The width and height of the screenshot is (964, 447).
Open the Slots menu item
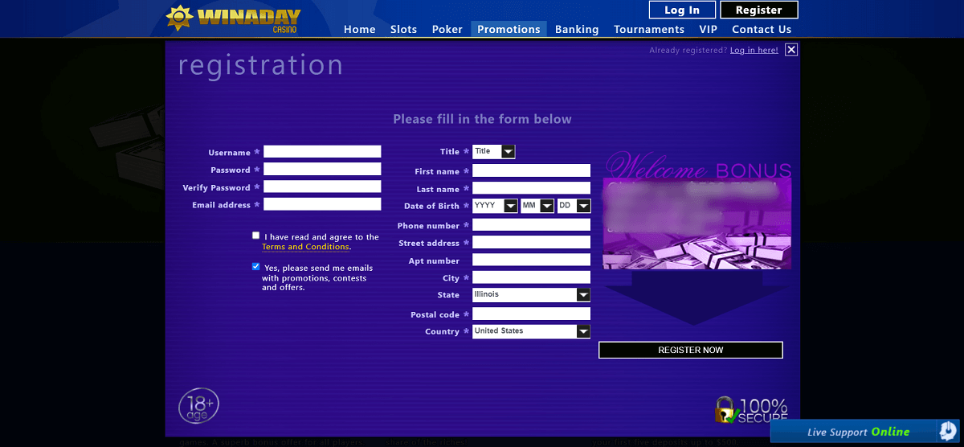pyautogui.click(x=403, y=29)
